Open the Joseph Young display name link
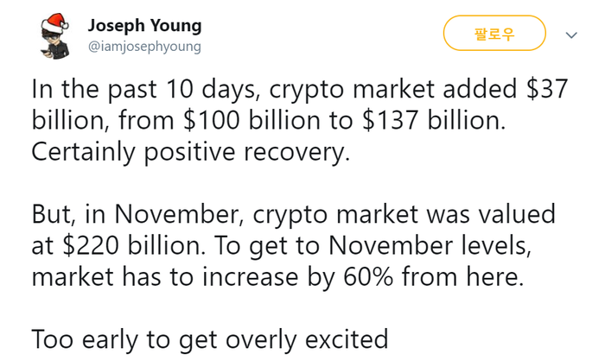This screenshot has width=605, height=360. click(x=144, y=26)
